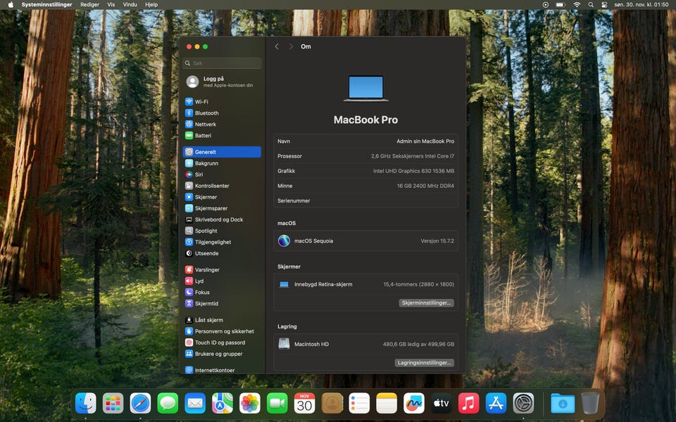Select Skjermsparer in sidebar
This screenshot has height=422, width=676.
coord(211,208)
